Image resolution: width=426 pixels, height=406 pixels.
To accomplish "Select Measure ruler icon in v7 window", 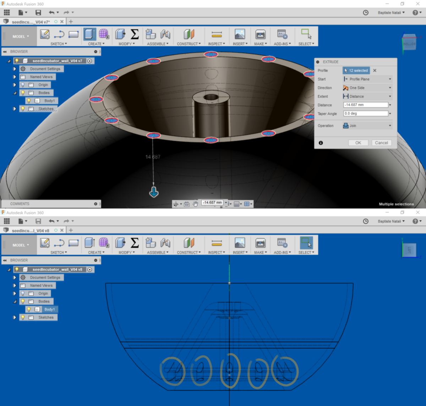I will click(x=216, y=34).
